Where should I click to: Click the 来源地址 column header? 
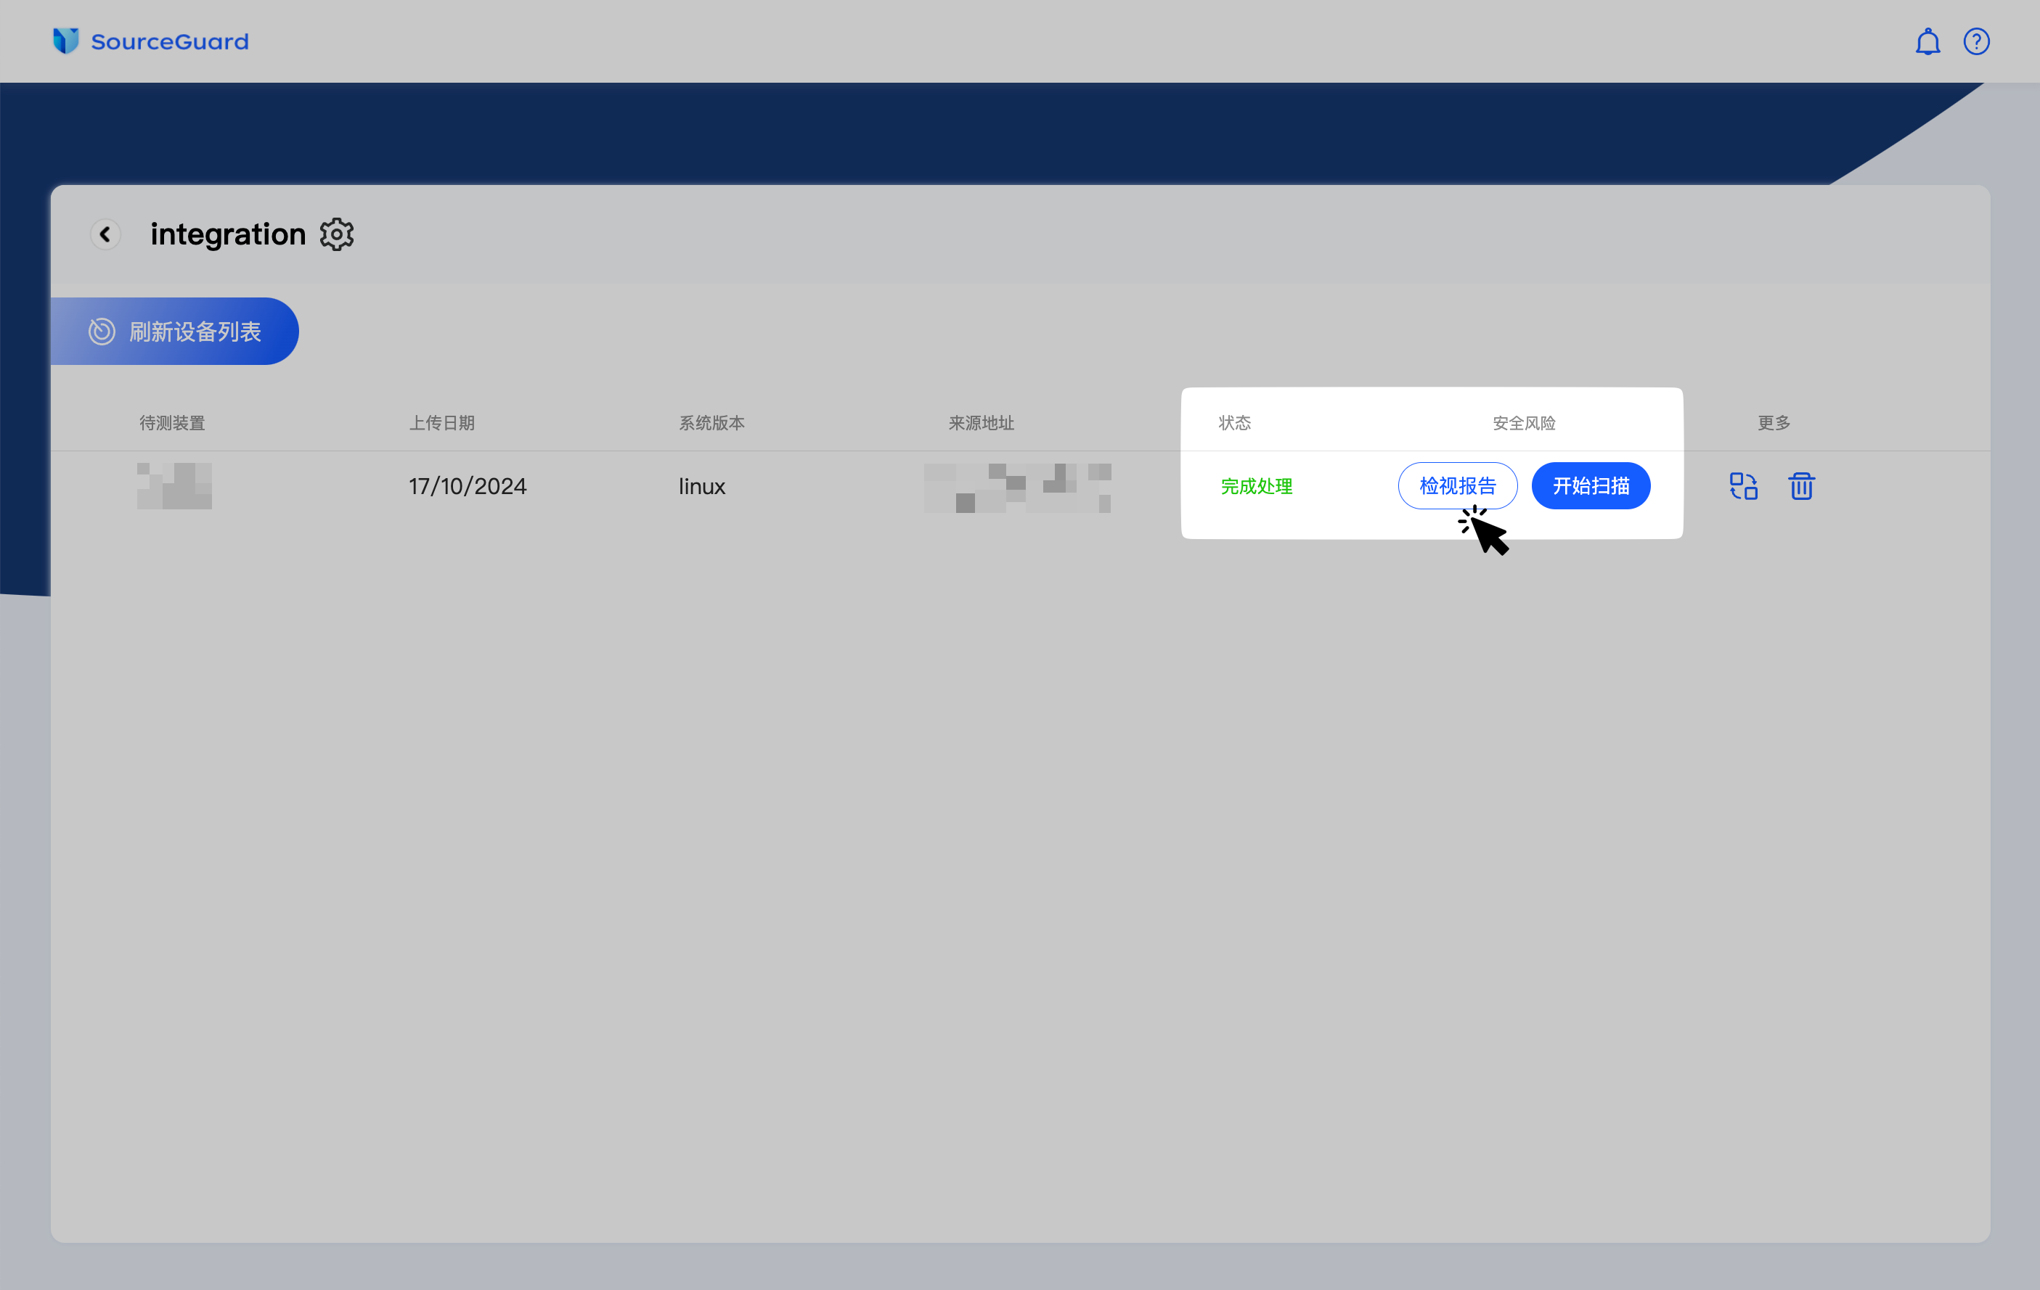click(x=980, y=423)
